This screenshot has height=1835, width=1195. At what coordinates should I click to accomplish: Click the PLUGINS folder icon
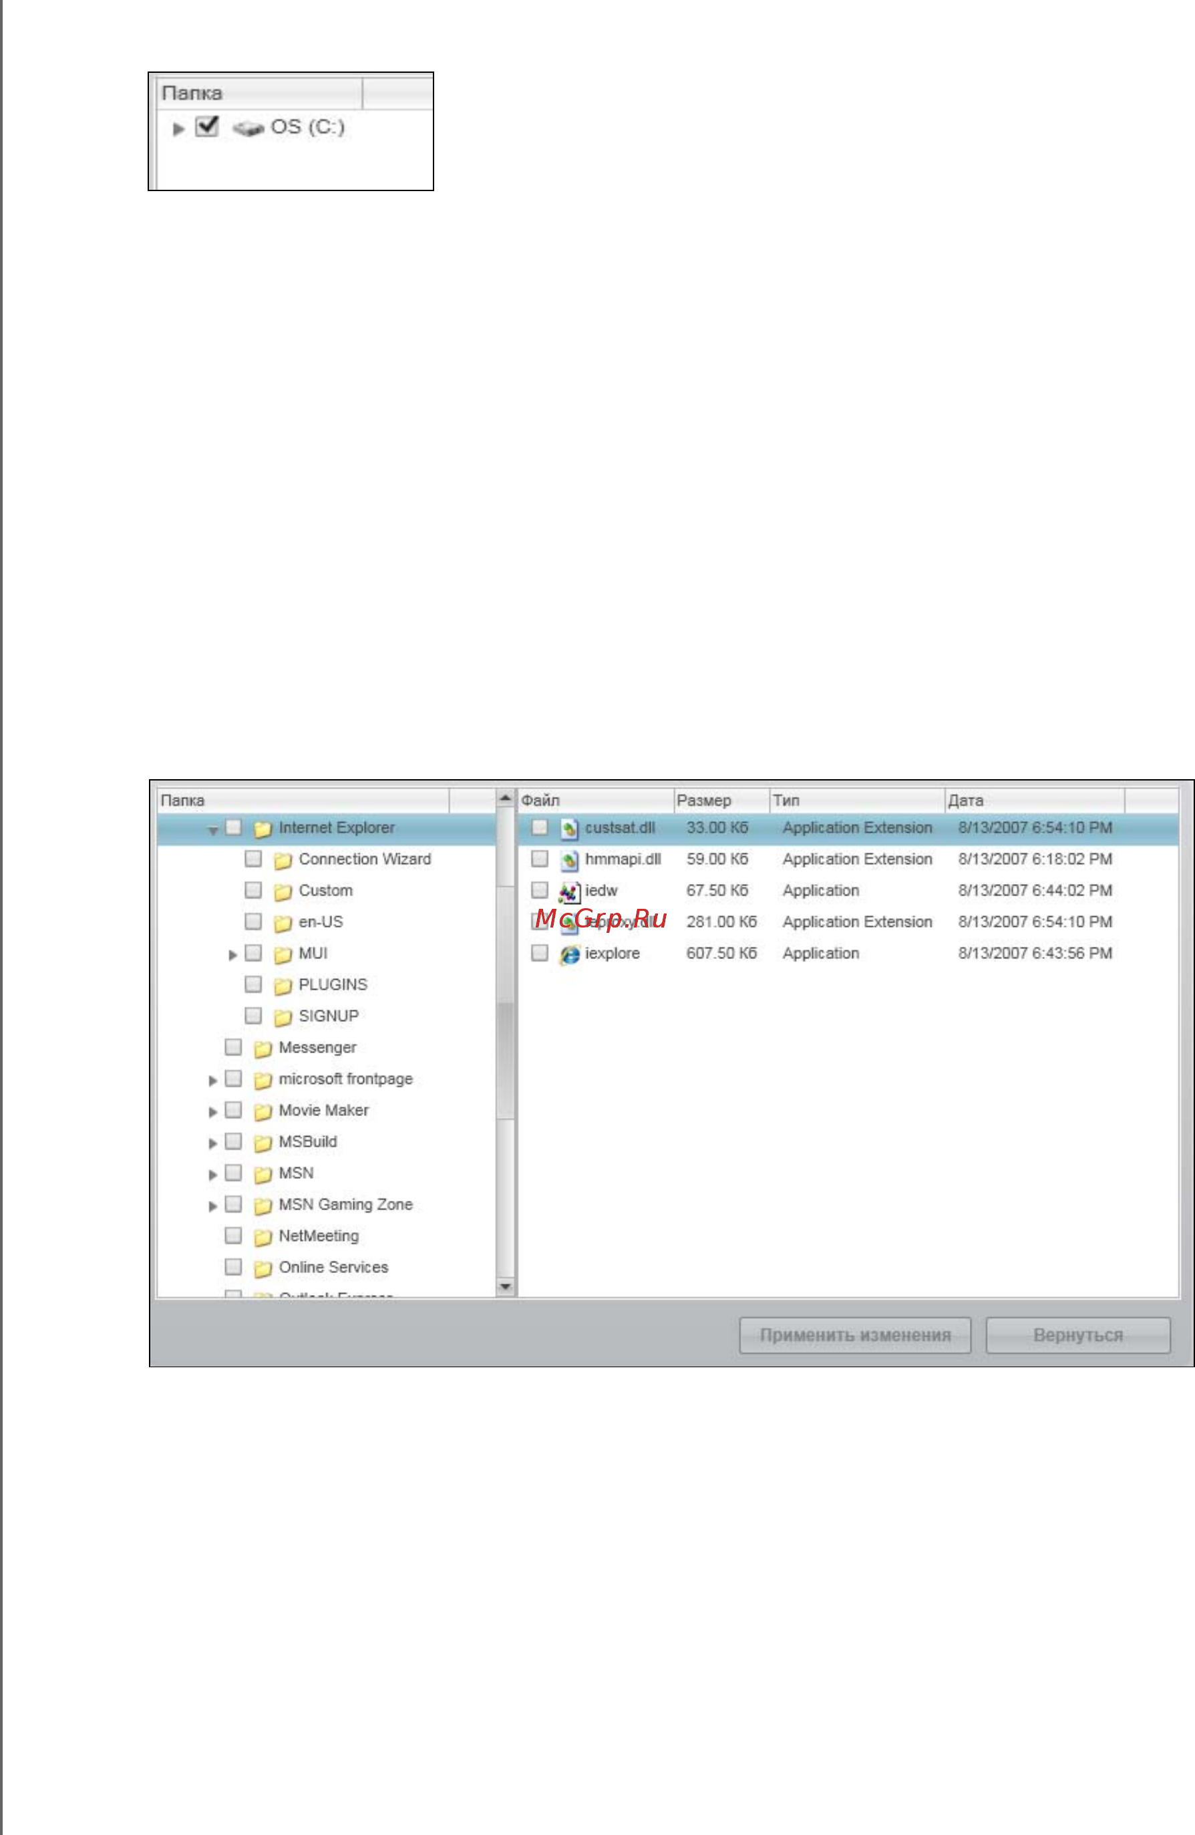283,986
